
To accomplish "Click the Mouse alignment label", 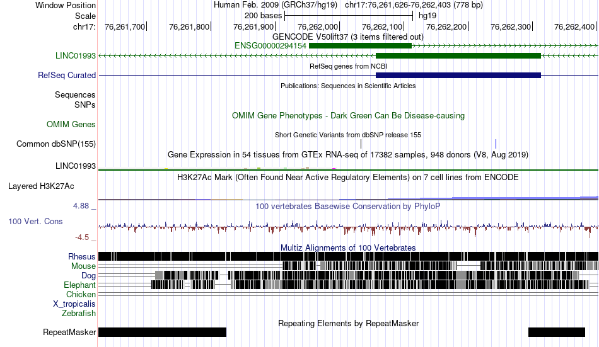I will click(83, 266).
